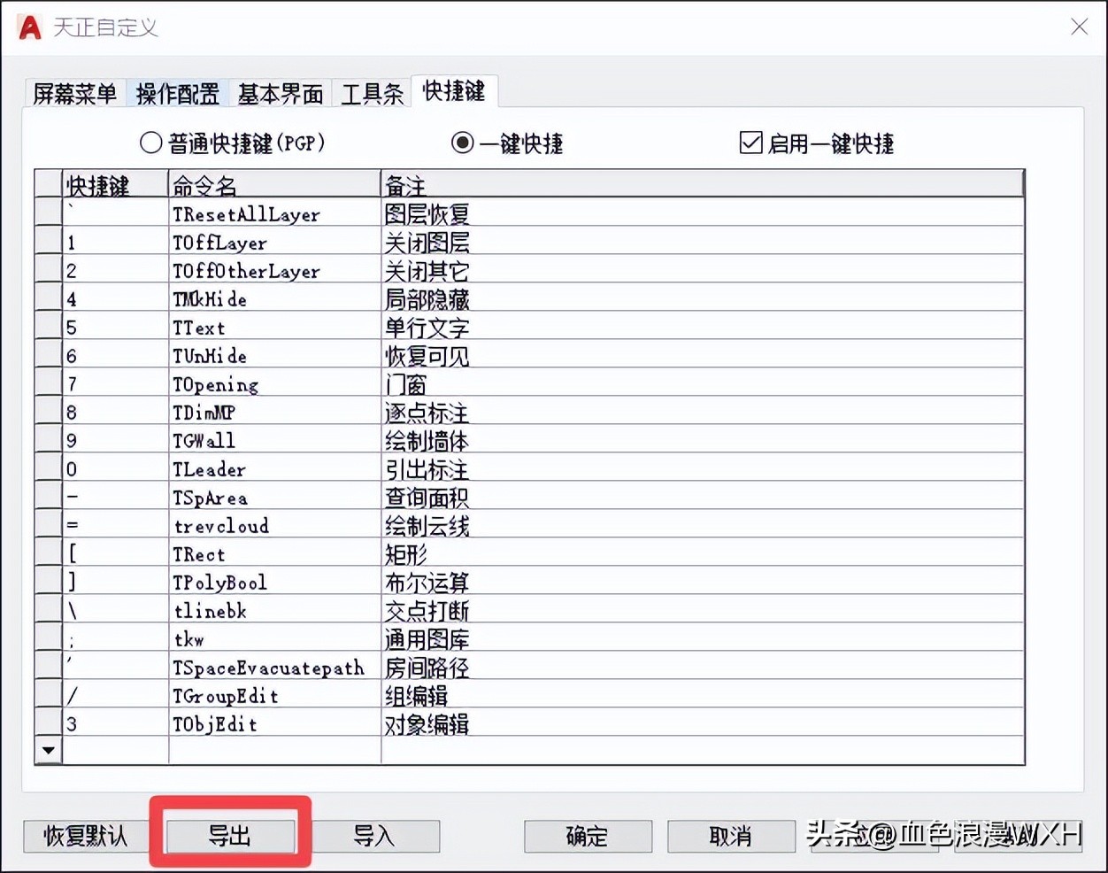
Task: Click the empty command cell in the new row
Action: [x=274, y=751]
